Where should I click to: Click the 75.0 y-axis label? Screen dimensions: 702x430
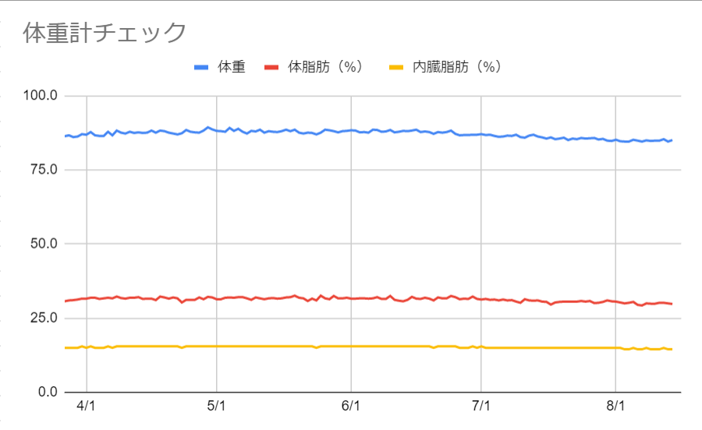pos(44,169)
